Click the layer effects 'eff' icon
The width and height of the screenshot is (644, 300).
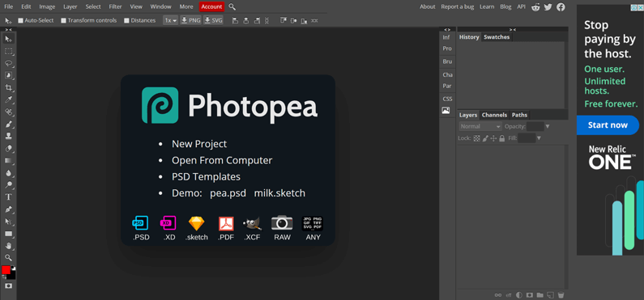(509, 294)
